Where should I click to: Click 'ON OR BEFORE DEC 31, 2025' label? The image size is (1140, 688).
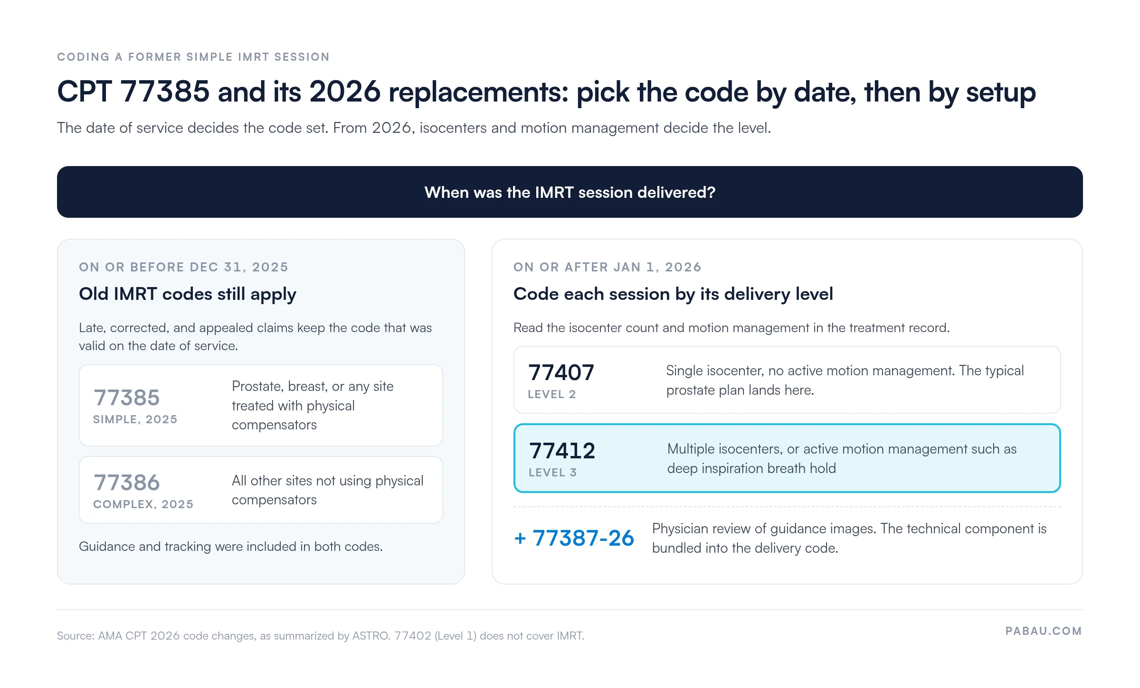pyautogui.click(x=183, y=267)
